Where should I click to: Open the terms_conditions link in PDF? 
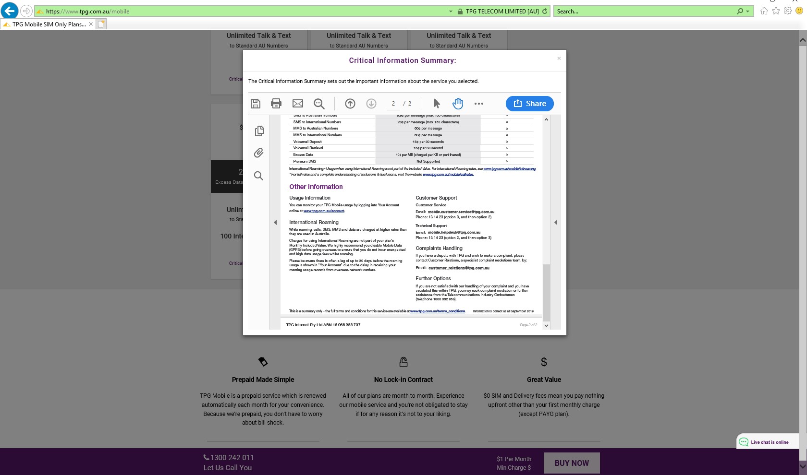coord(438,311)
